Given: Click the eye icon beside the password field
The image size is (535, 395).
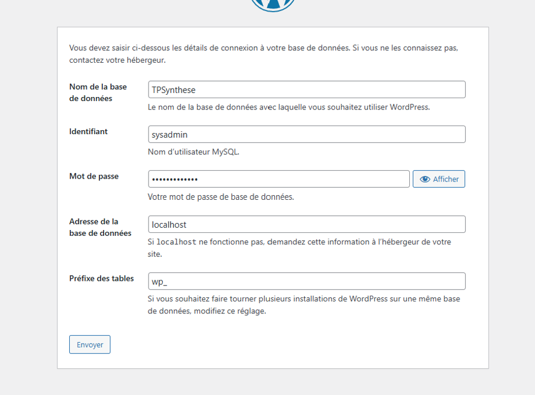Looking at the screenshot, I should pyautogui.click(x=425, y=179).
